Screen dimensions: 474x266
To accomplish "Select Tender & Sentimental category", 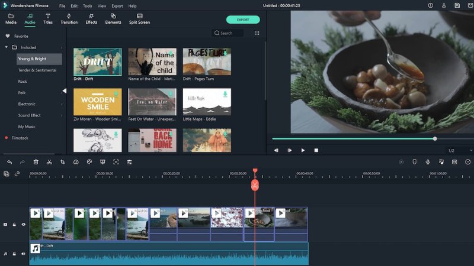I will click(37, 70).
